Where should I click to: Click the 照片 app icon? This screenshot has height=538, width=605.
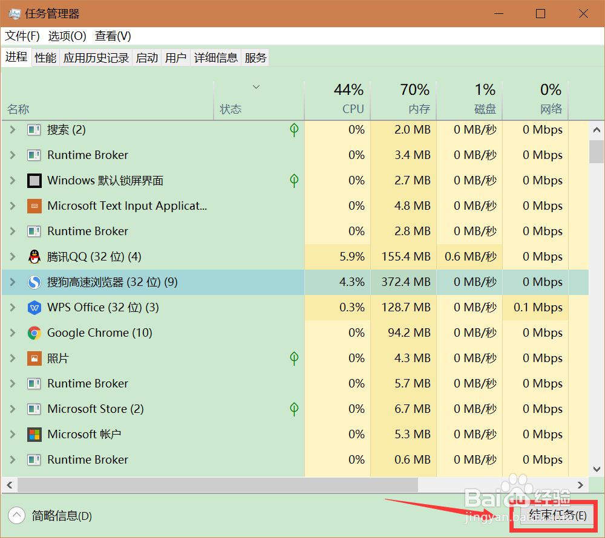click(x=34, y=358)
